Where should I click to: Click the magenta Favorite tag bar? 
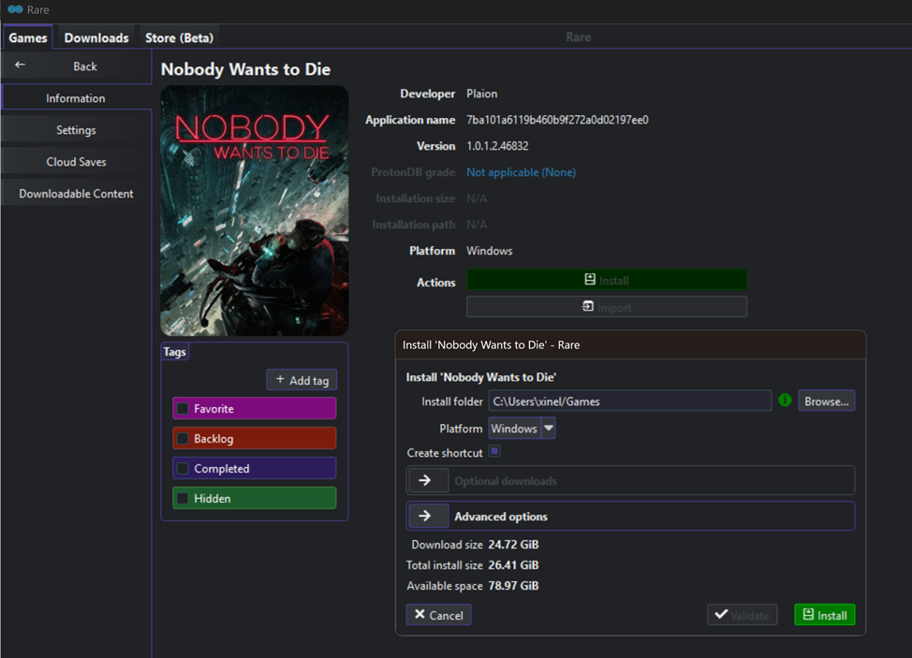point(255,409)
